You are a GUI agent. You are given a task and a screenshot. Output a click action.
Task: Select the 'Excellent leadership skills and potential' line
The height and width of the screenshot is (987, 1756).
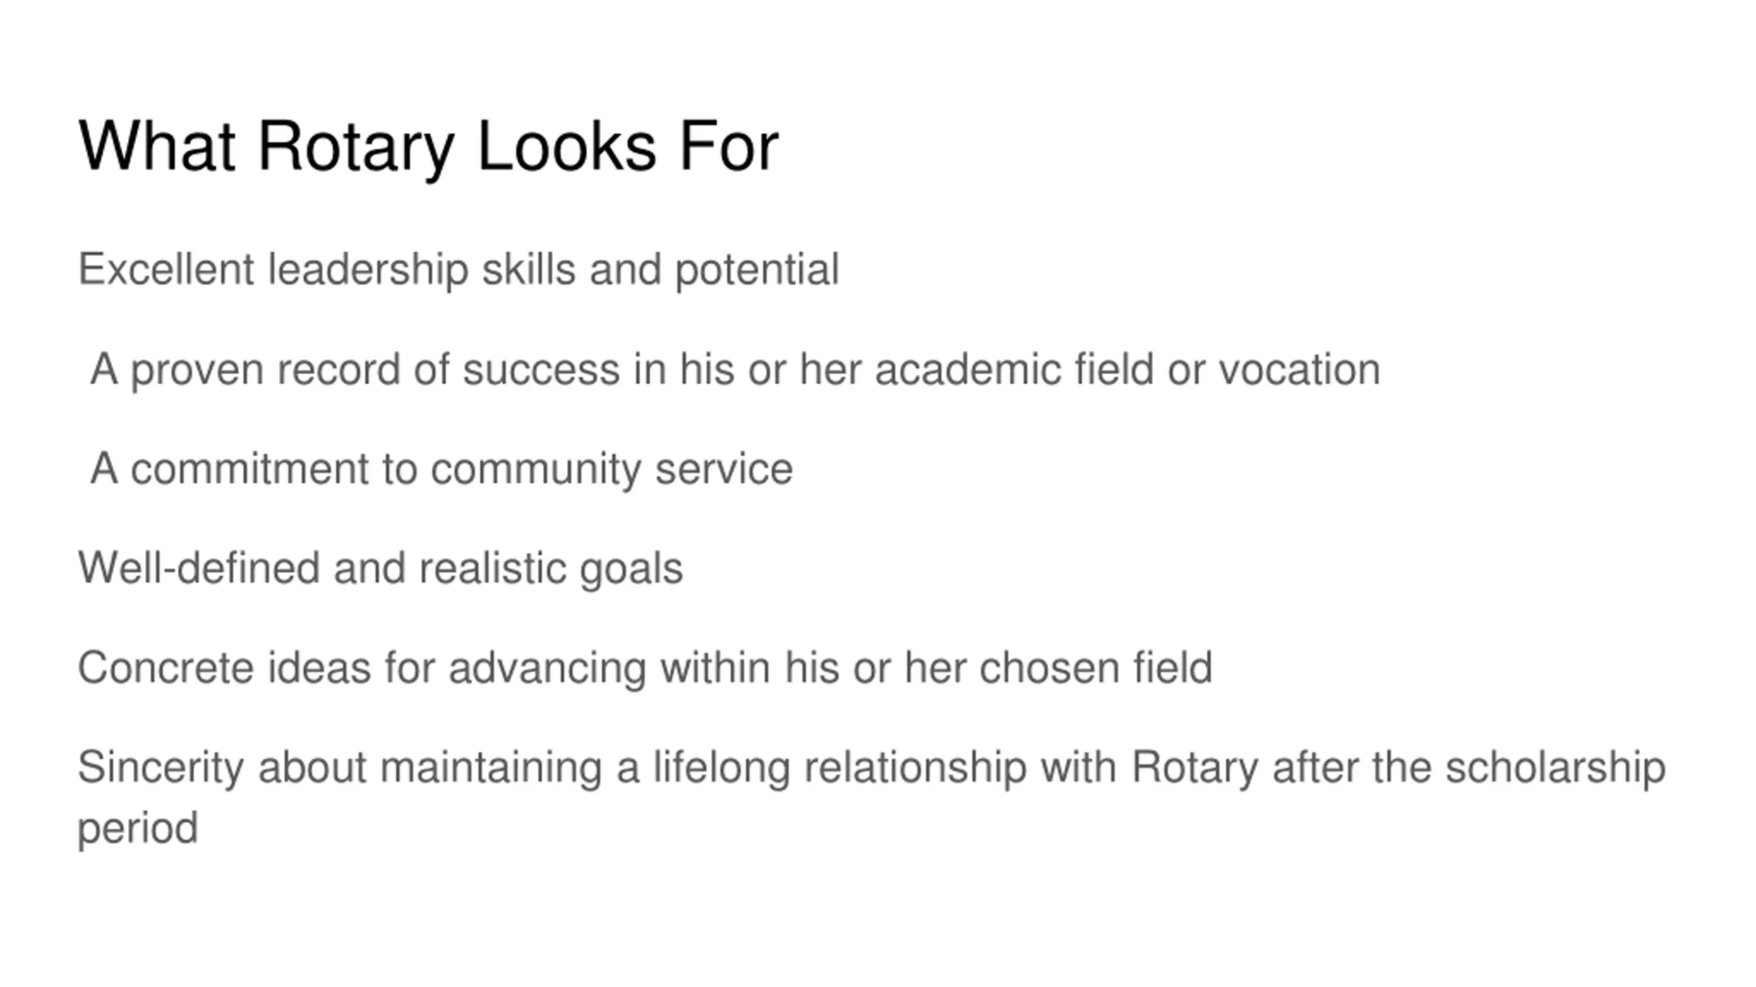click(458, 269)
